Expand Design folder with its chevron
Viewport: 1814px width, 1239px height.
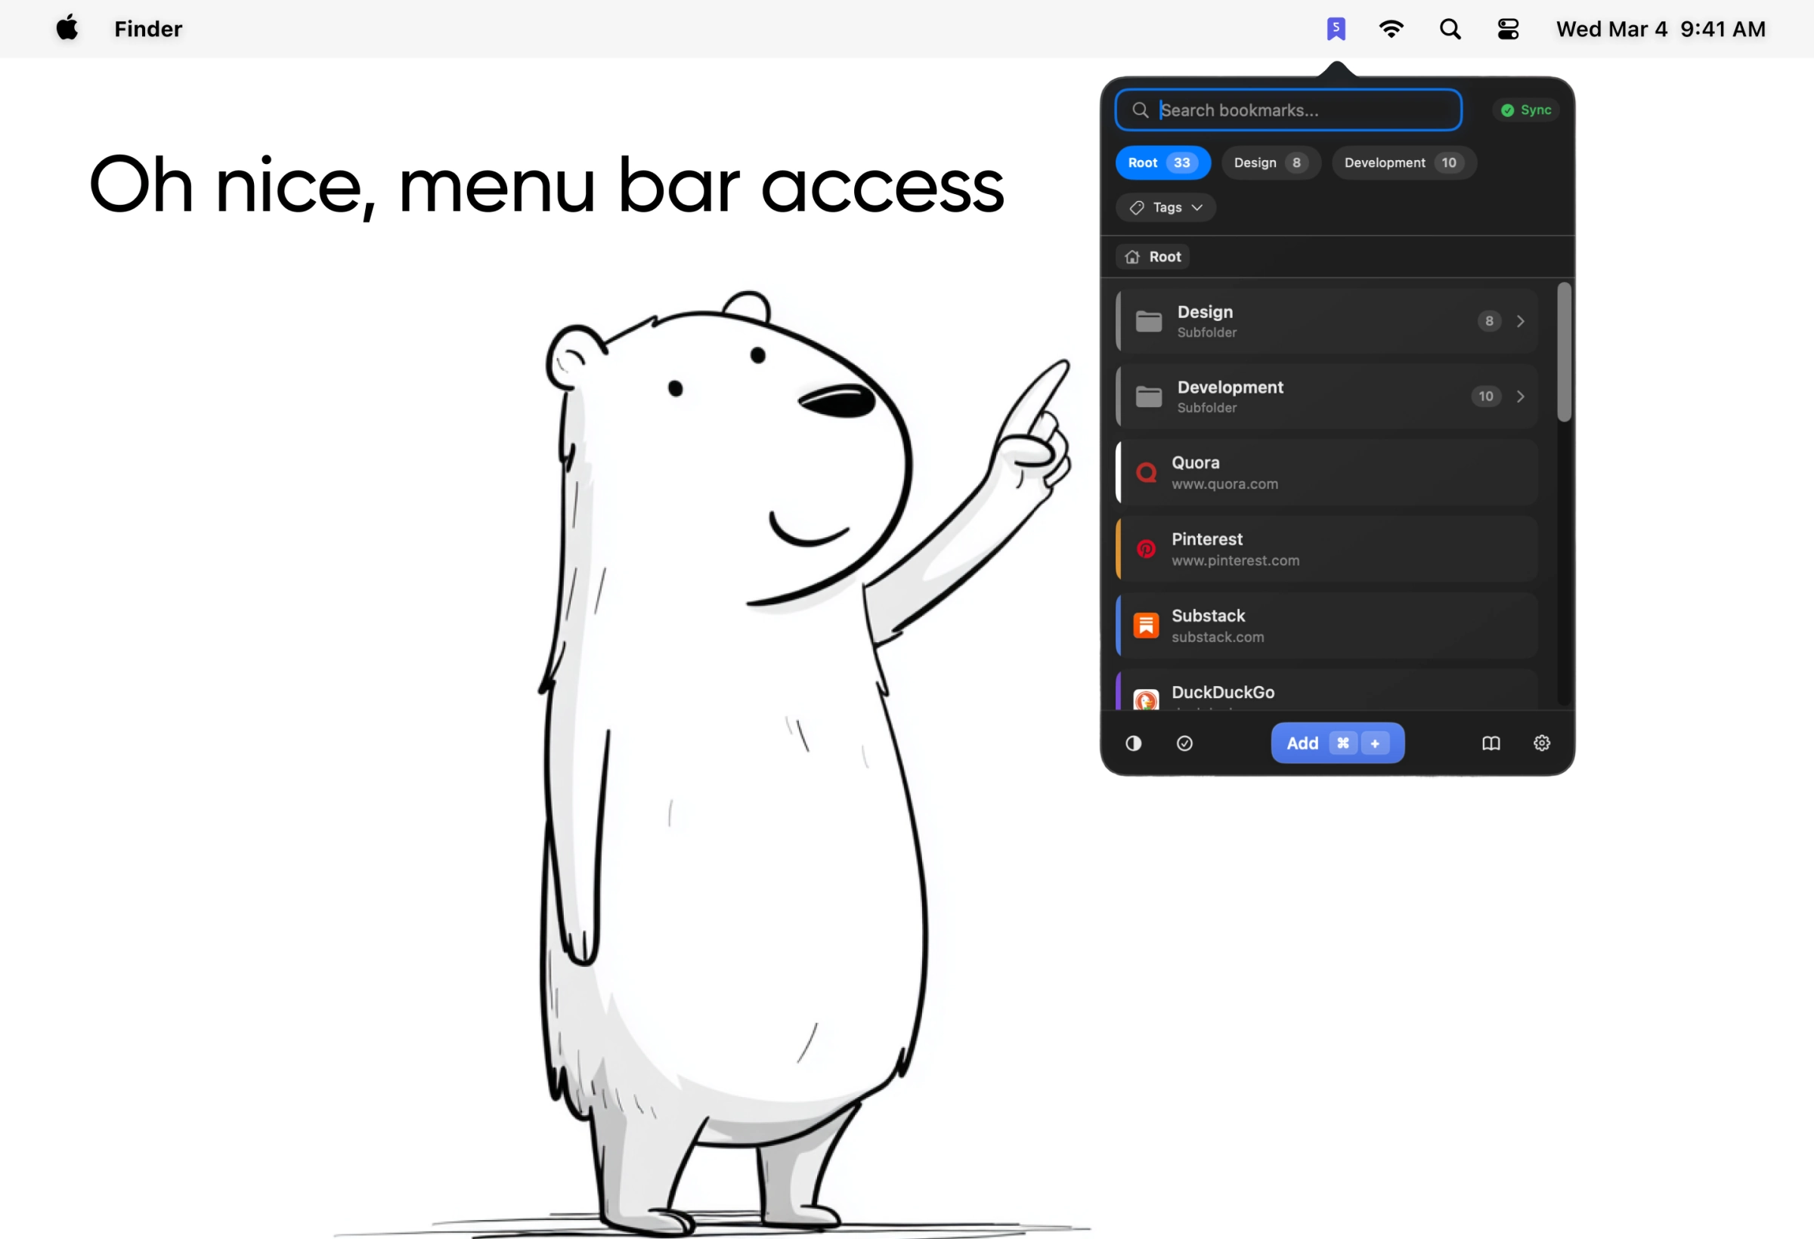[1520, 320]
